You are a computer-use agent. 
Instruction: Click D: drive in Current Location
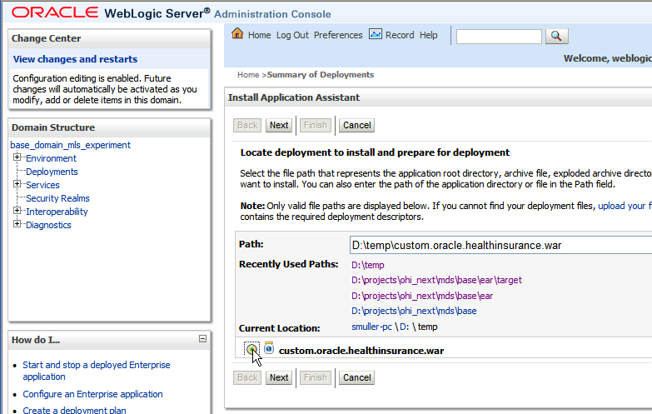(x=404, y=327)
